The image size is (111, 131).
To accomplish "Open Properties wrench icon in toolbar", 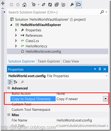I will pyautogui.click(x=72, y=4).
